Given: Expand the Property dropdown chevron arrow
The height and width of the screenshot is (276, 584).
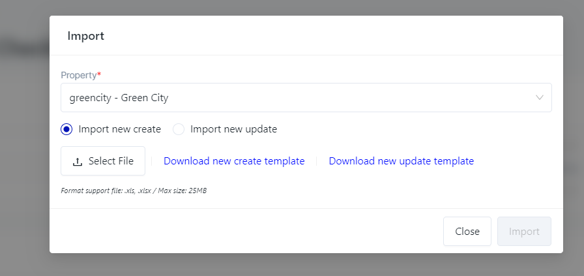Looking at the screenshot, I should [x=540, y=98].
